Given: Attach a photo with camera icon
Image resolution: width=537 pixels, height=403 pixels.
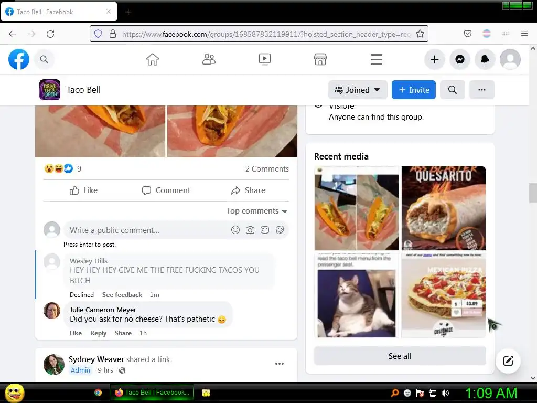Looking at the screenshot, I should (250, 230).
